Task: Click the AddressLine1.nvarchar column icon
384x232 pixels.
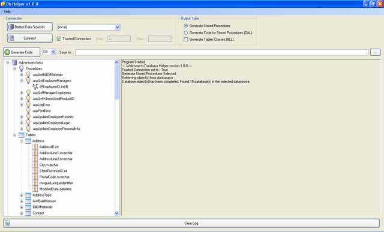Action: (35, 153)
